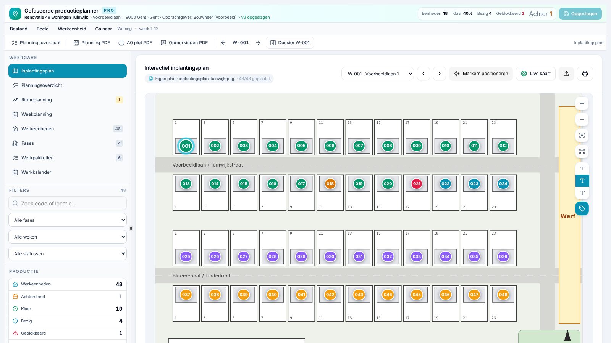Zoom in on the site plan

point(582,103)
